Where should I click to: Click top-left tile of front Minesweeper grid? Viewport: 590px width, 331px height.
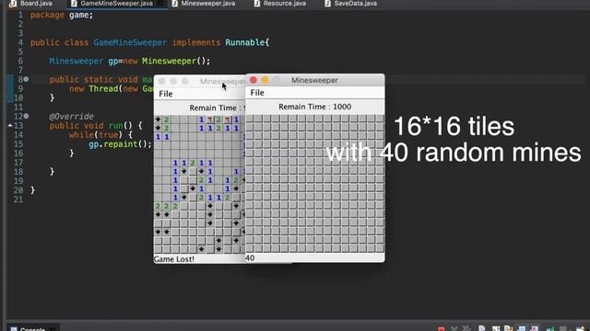(250, 119)
